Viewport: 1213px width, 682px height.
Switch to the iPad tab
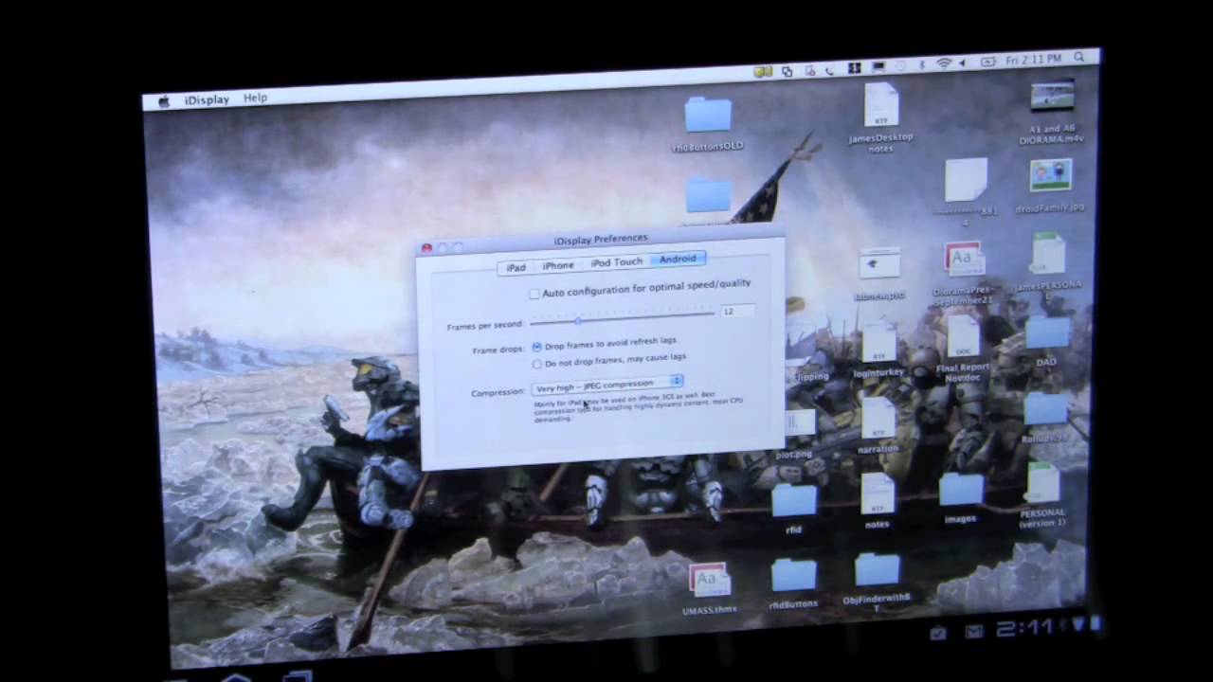point(516,267)
